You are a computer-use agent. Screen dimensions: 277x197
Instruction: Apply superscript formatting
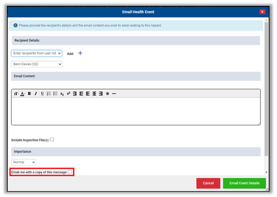(68, 93)
